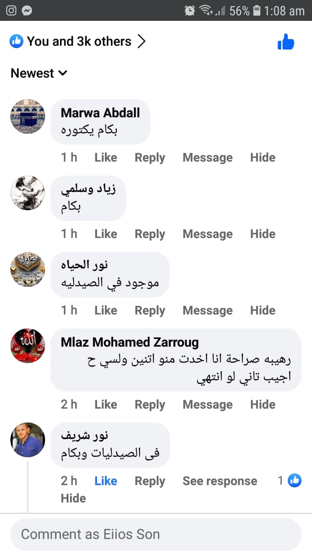312x556 pixels.
Task: Reply to زياد وسلمي's comment
Action: tap(150, 234)
